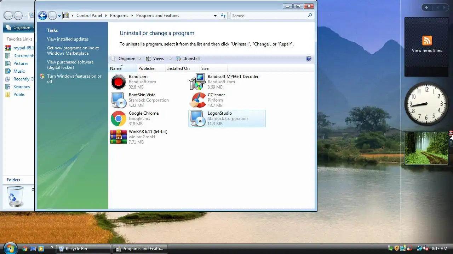Sort list by Name column
The width and height of the screenshot is (453, 254).
[122, 68]
